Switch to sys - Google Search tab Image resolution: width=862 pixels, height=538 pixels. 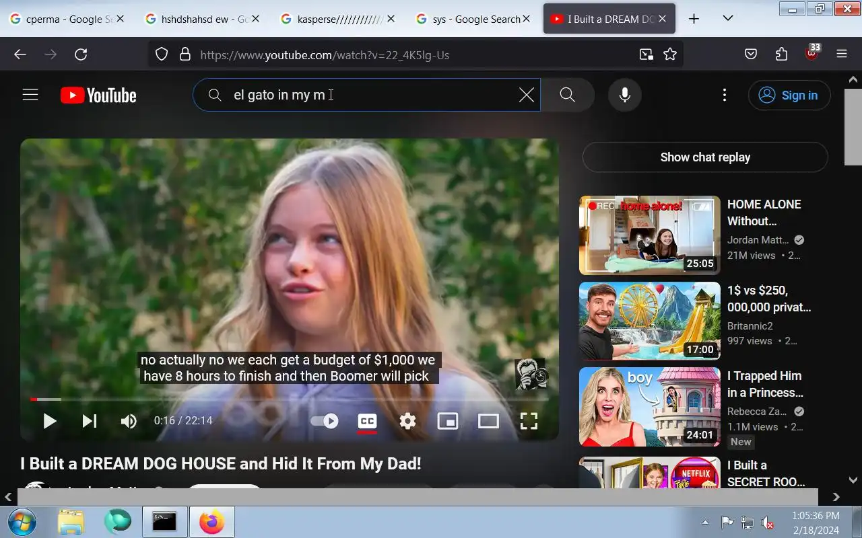click(x=473, y=19)
